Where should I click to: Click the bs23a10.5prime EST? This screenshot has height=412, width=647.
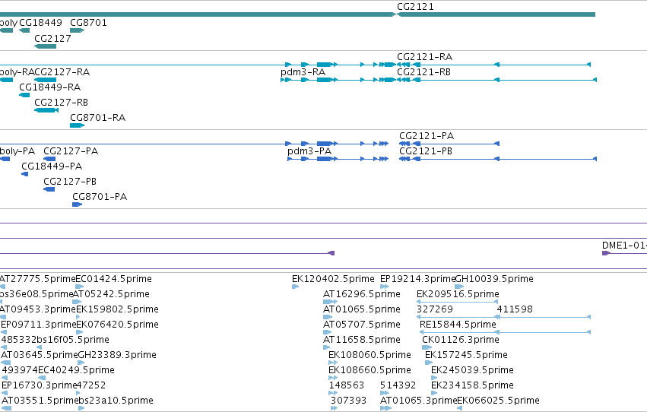click(81, 409)
